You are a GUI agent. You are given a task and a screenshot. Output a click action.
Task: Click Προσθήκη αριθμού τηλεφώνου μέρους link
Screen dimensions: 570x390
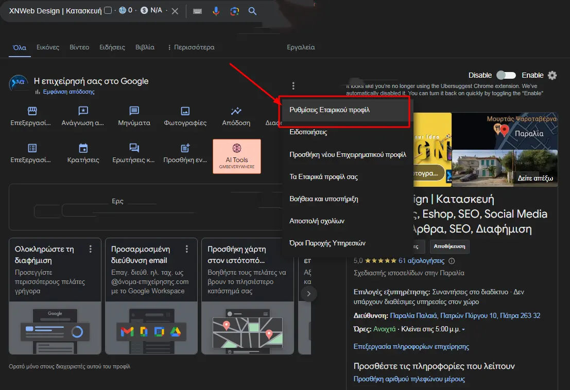click(409, 379)
